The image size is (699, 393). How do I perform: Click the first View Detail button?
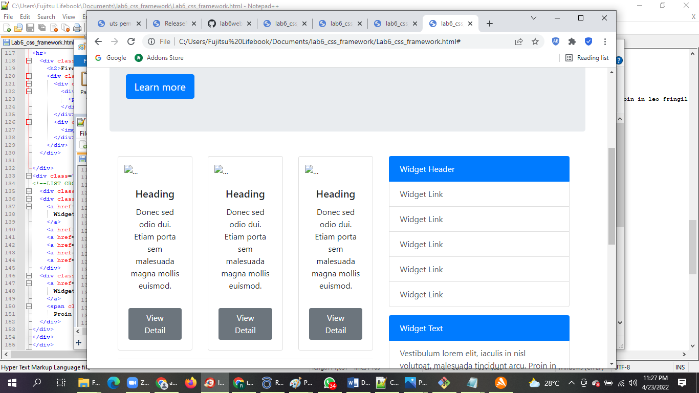pyautogui.click(x=155, y=324)
